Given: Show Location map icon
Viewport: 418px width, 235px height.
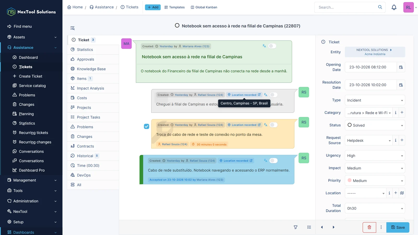Looking at the screenshot, I should 402,193.
